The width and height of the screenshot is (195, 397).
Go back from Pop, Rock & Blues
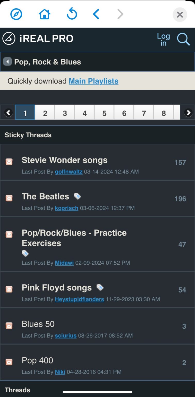pos(7,62)
